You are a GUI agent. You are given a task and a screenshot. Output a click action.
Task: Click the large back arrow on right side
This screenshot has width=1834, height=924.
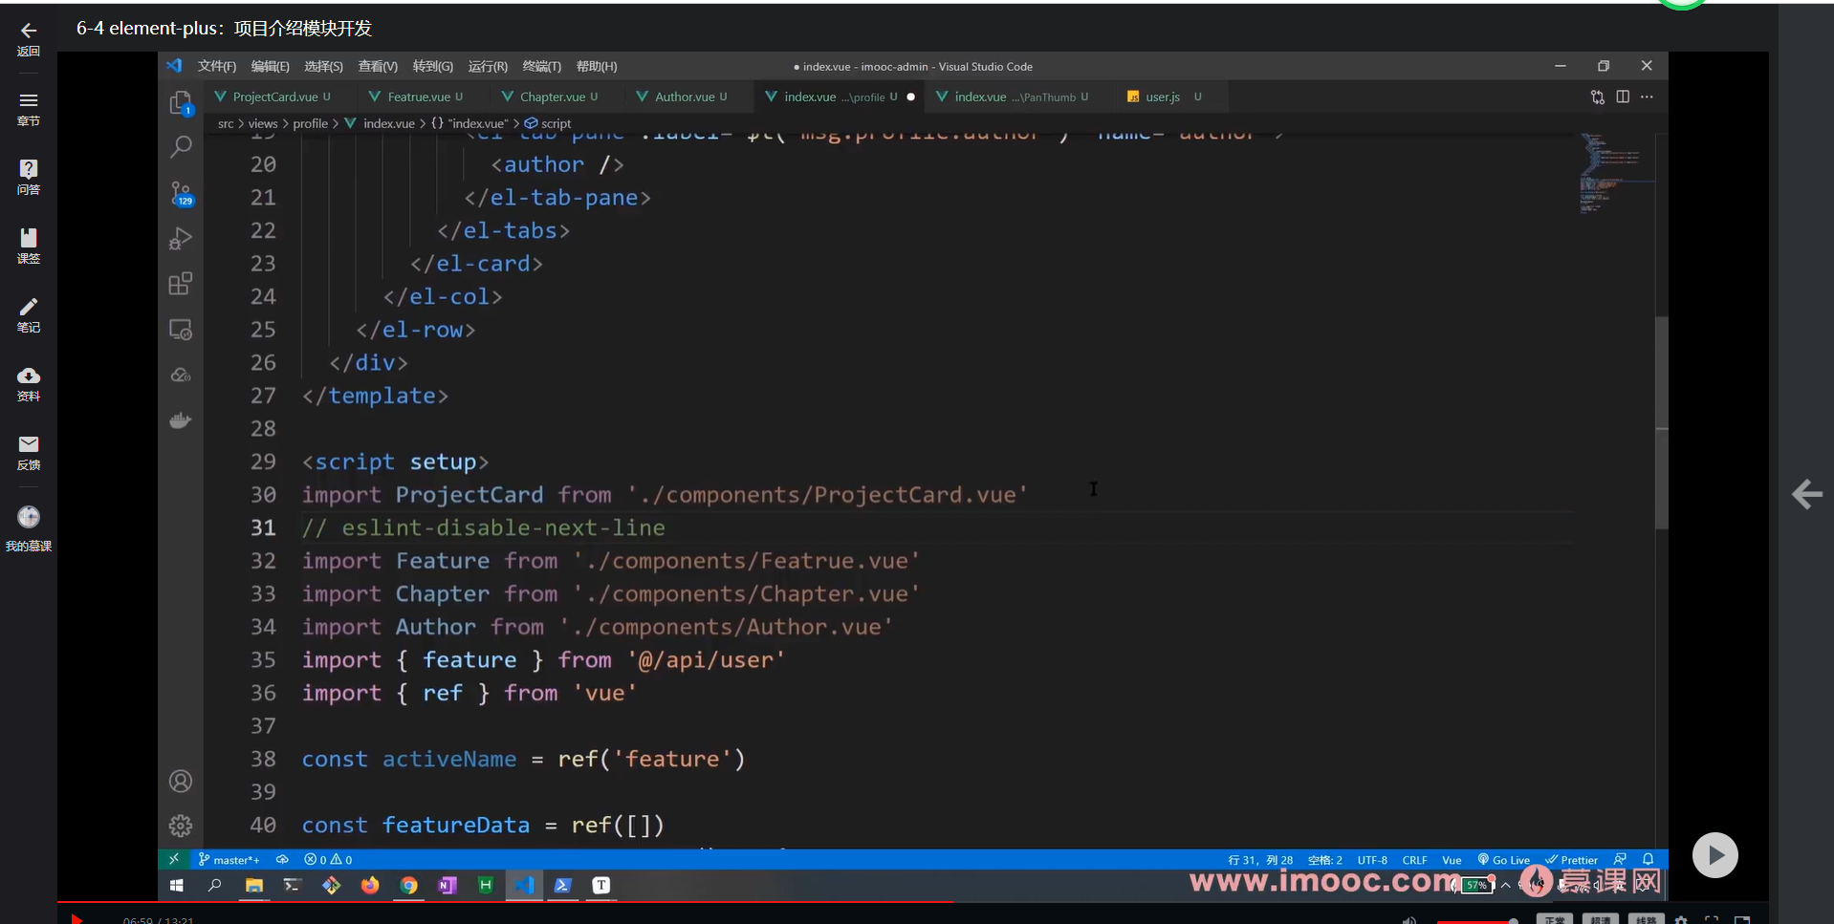pos(1806,494)
